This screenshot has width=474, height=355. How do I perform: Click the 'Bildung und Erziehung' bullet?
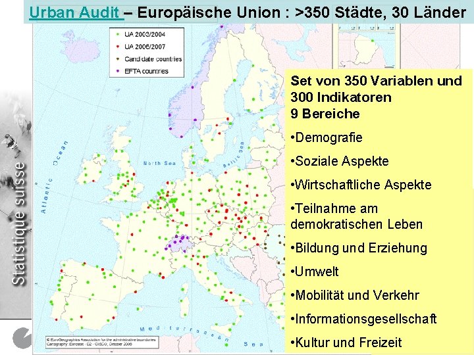tap(359, 248)
